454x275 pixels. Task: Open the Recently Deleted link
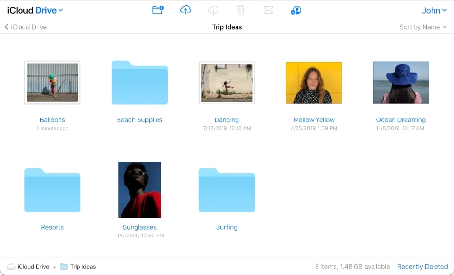(x=422, y=267)
